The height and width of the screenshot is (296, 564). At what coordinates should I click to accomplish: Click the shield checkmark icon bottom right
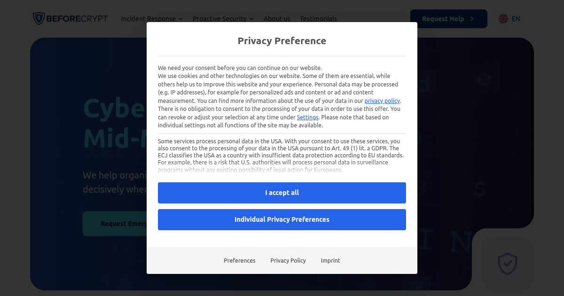tap(507, 265)
